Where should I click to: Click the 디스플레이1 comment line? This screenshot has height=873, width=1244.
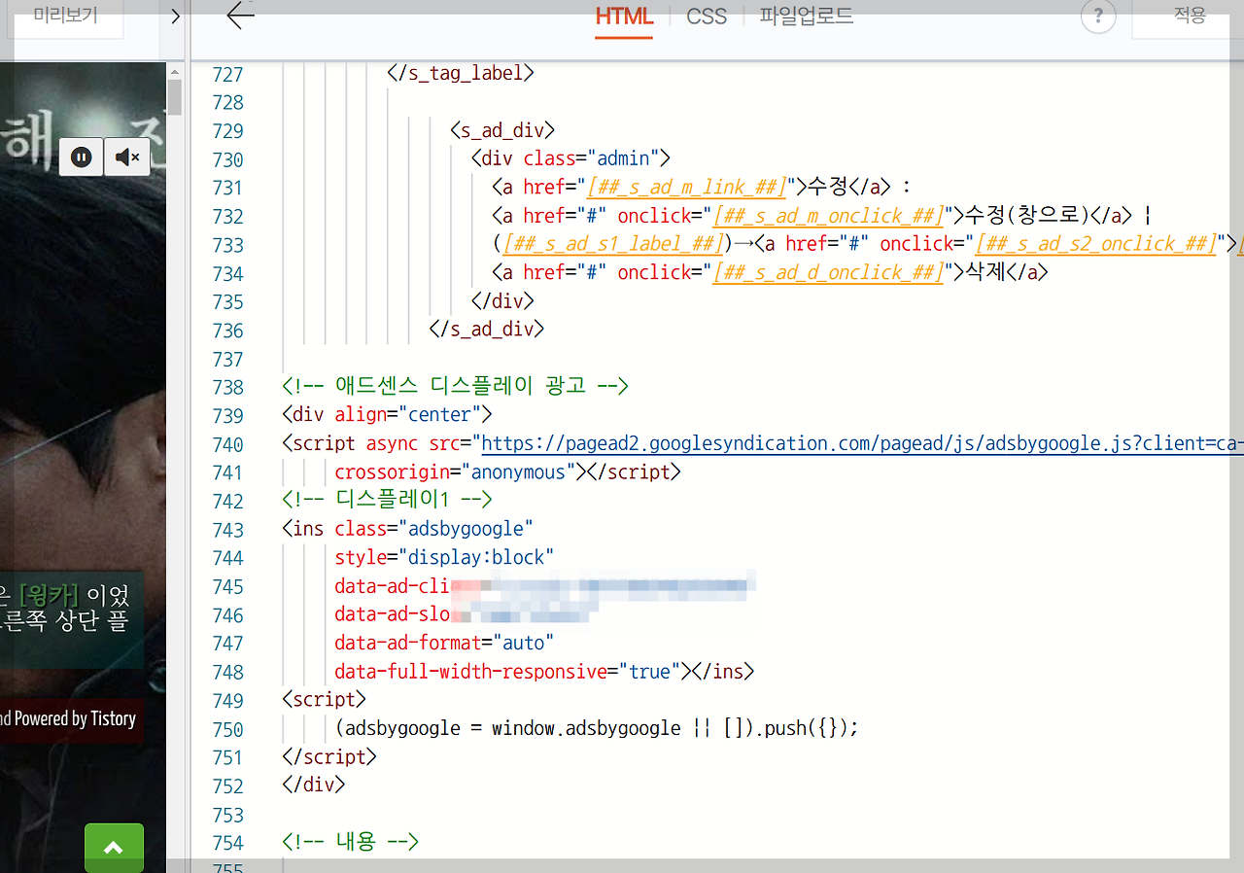pos(388,500)
